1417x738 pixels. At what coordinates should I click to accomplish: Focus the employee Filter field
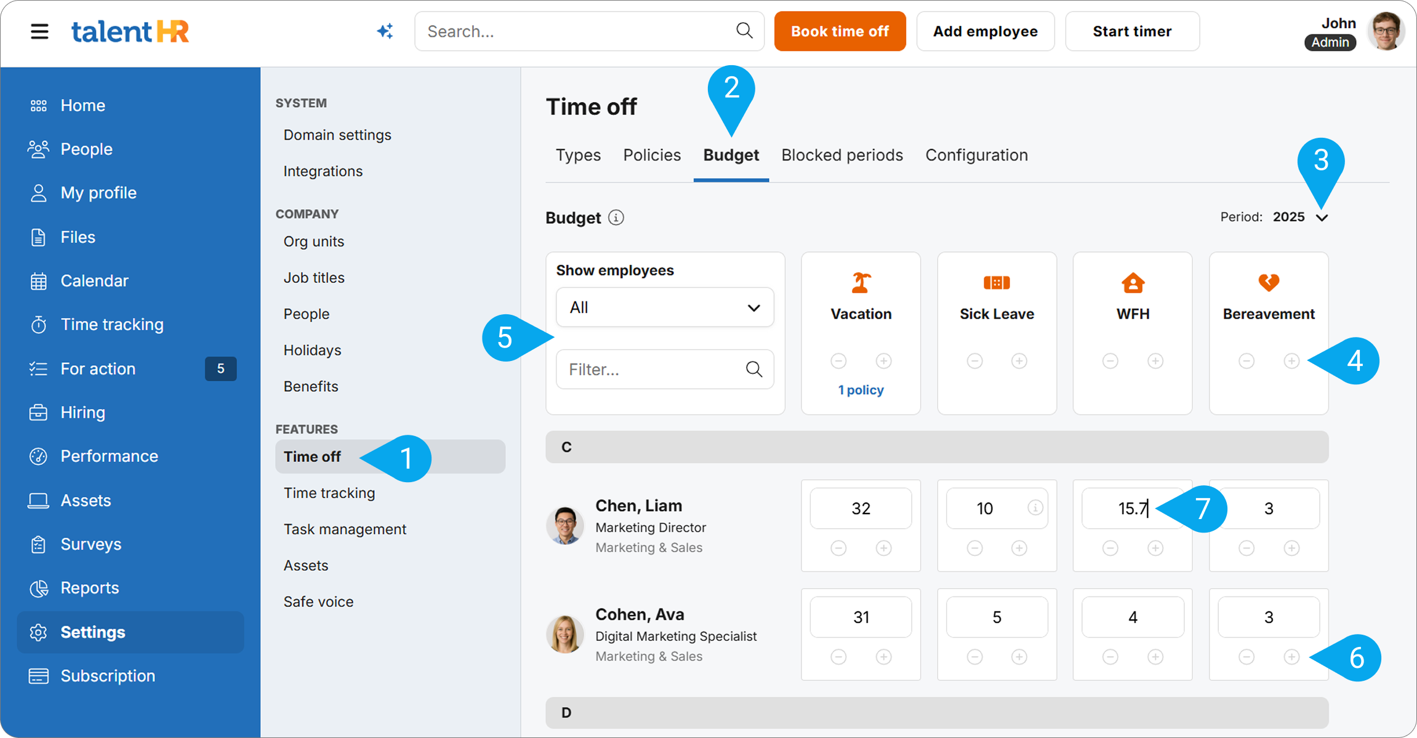coord(665,369)
